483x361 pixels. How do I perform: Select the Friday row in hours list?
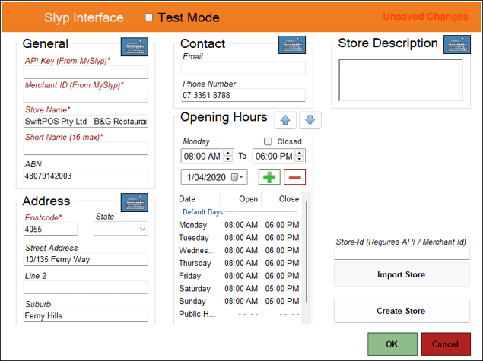click(239, 276)
